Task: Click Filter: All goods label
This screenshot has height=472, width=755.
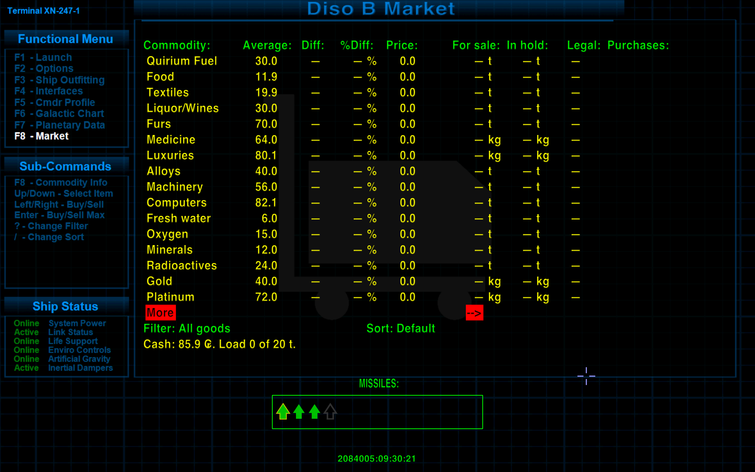Action: 187,328
